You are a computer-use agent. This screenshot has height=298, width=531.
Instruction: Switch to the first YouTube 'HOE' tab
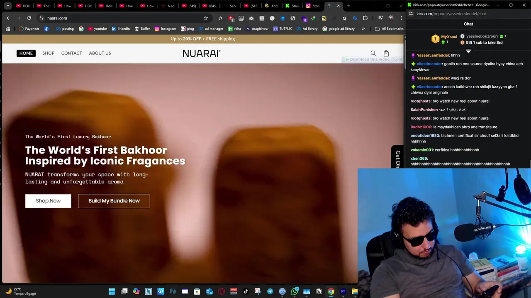point(22,6)
